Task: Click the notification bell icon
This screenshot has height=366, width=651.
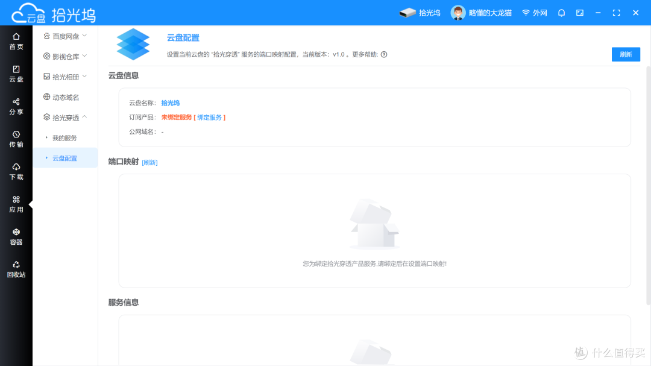Action: (561, 13)
